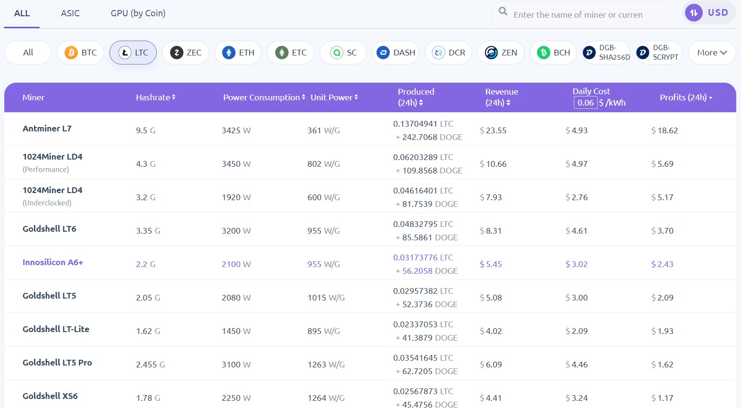Expand the More coins dropdown
741x408 pixels.
(711, 53)
